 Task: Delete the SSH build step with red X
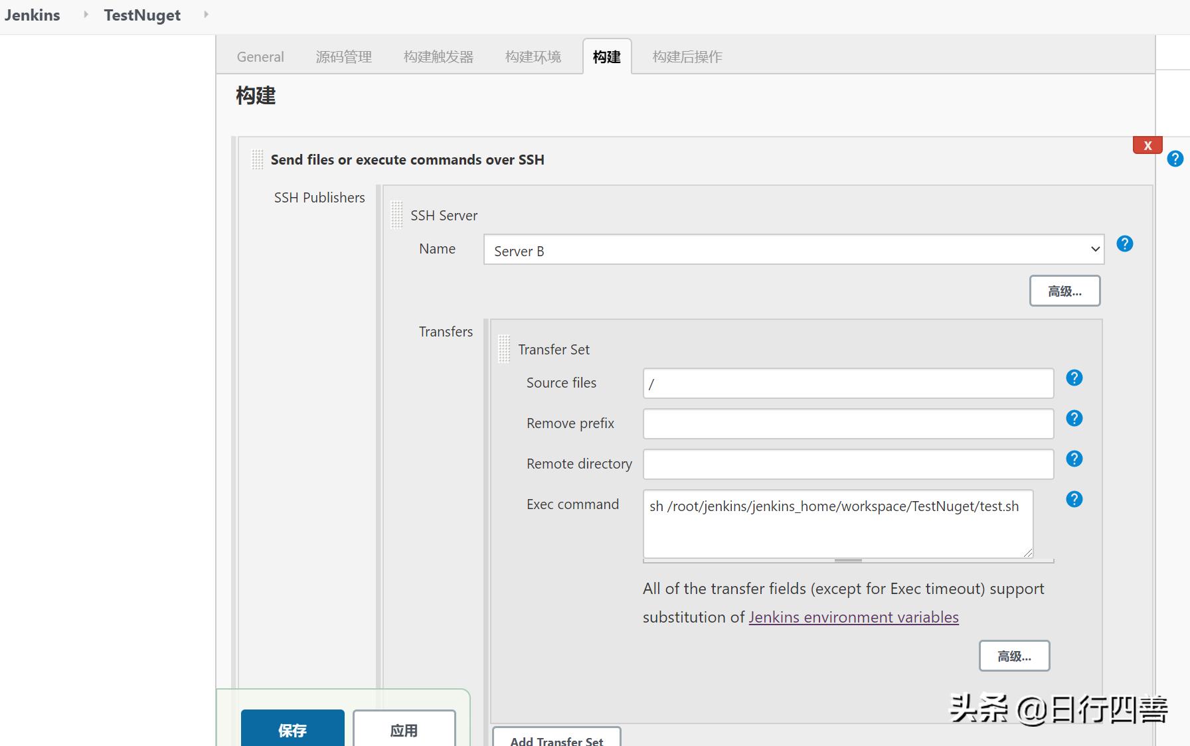coord(1147,145)
